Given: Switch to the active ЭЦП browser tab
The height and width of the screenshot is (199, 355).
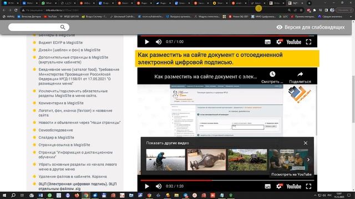Looking at the screenshot, I should coord(295,3).
